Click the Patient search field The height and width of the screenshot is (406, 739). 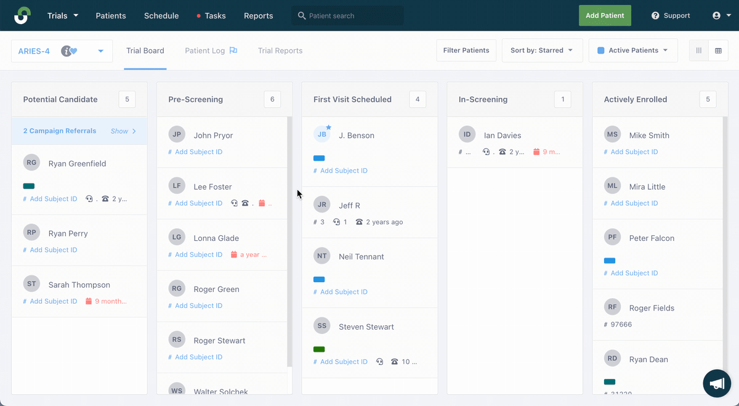pyautogui.click(x=348, y=15)
